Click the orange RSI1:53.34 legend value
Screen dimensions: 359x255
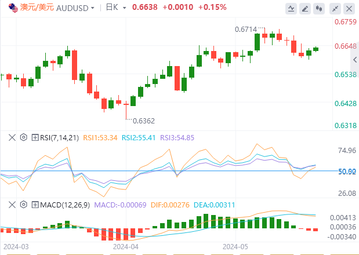(100, 137)
